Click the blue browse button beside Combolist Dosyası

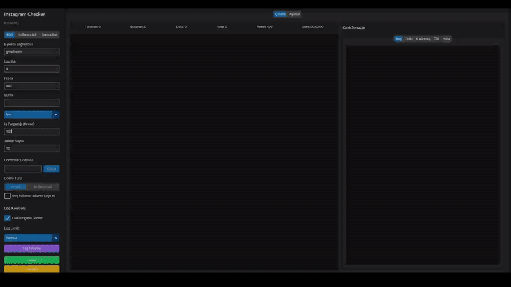(51, 169)
